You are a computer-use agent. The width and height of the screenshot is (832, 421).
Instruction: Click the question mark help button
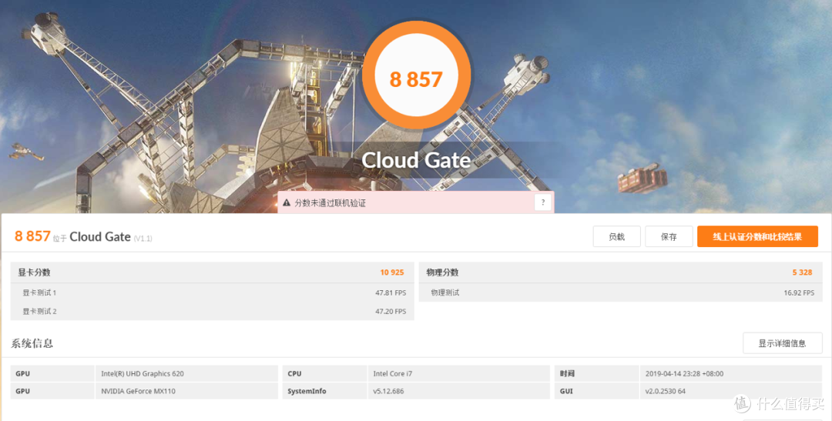pyautogui.click(x=543, y=202)
